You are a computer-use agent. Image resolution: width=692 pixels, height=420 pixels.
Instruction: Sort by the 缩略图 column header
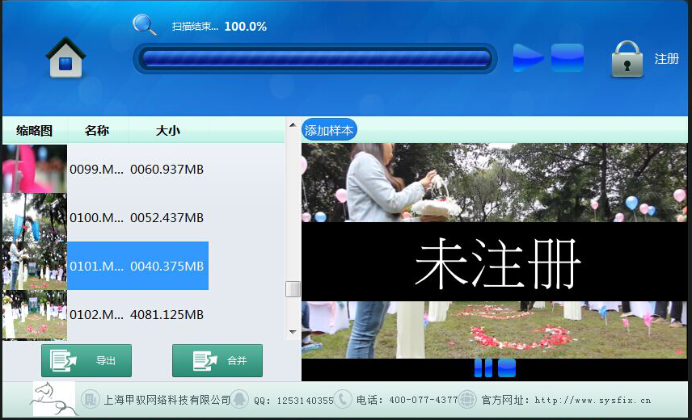tap(35, 131)
